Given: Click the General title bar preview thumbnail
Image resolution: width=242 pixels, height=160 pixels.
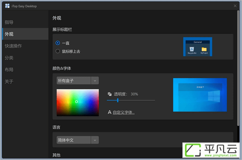Looking at the screenshot, I should point(198,47).
